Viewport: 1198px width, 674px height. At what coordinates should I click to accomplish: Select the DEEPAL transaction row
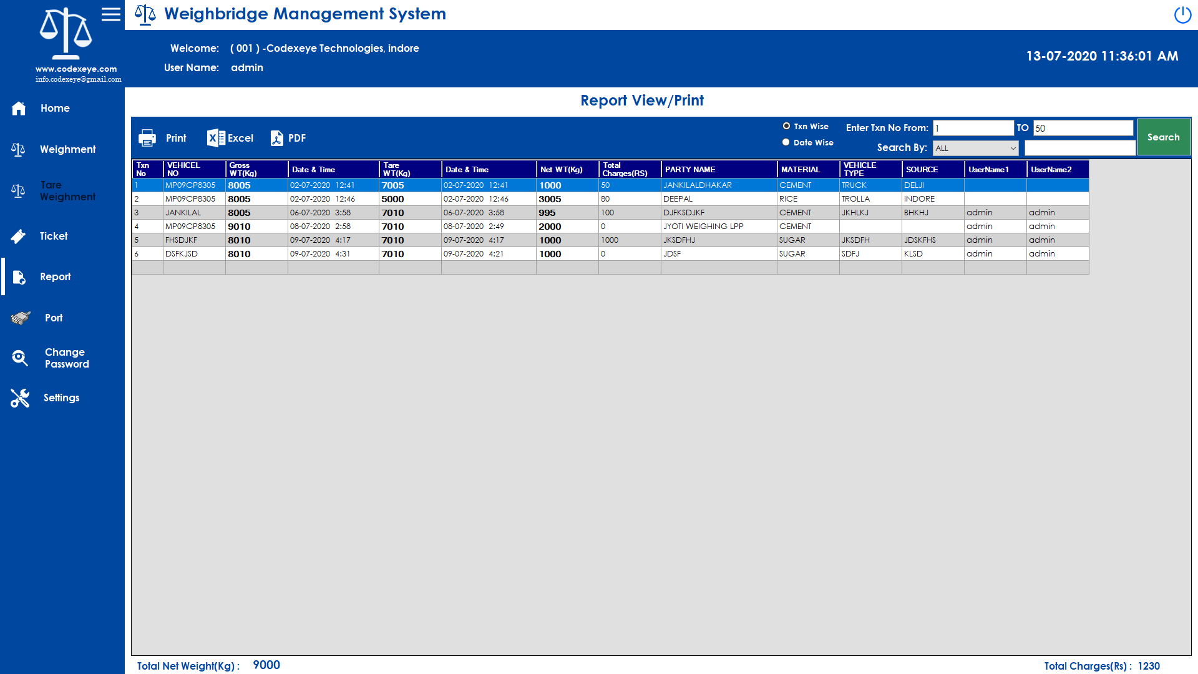click(678, 199)
